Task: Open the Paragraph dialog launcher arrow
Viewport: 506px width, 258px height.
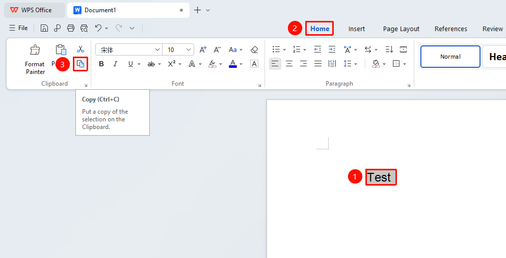Action: (409, 85)
